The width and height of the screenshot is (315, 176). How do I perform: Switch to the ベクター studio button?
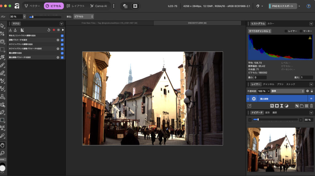pyautogui.click(x=32, y=6)
